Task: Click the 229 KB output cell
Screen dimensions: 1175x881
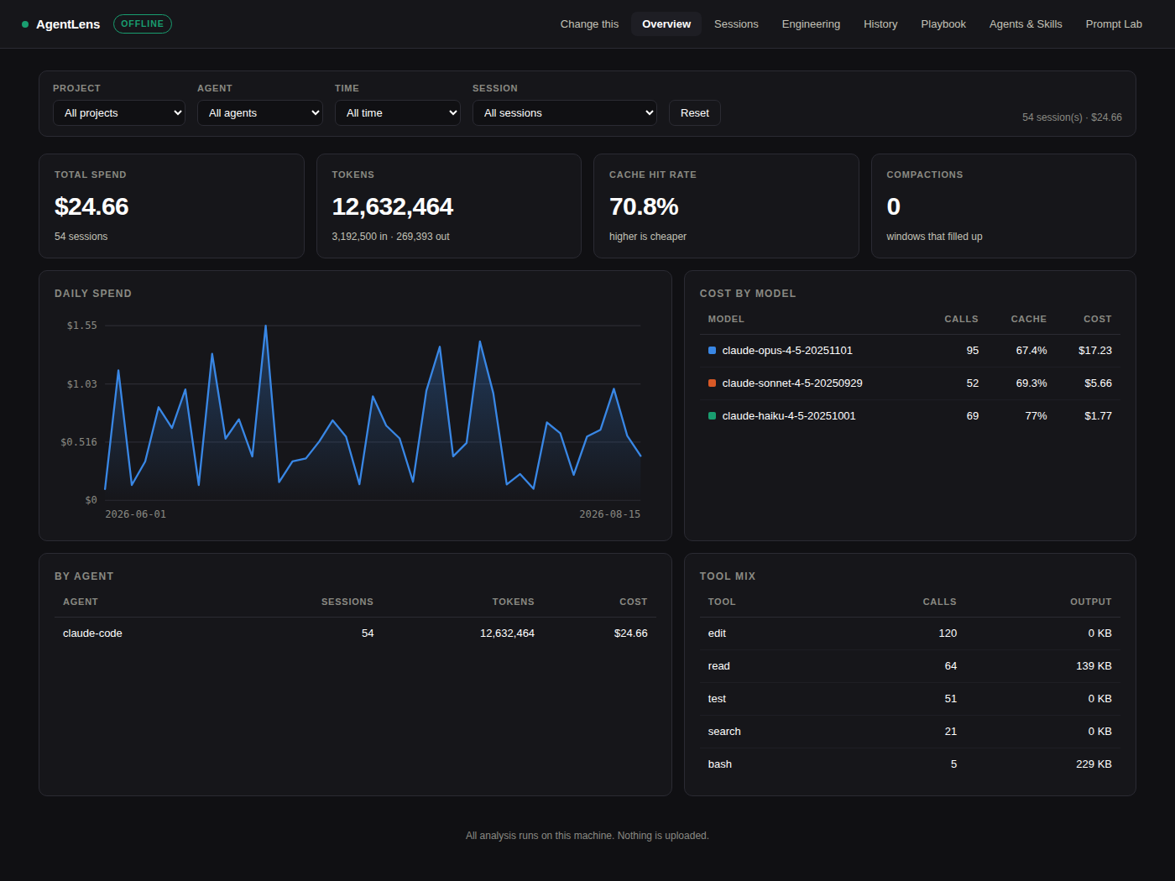Action: 1094,764
